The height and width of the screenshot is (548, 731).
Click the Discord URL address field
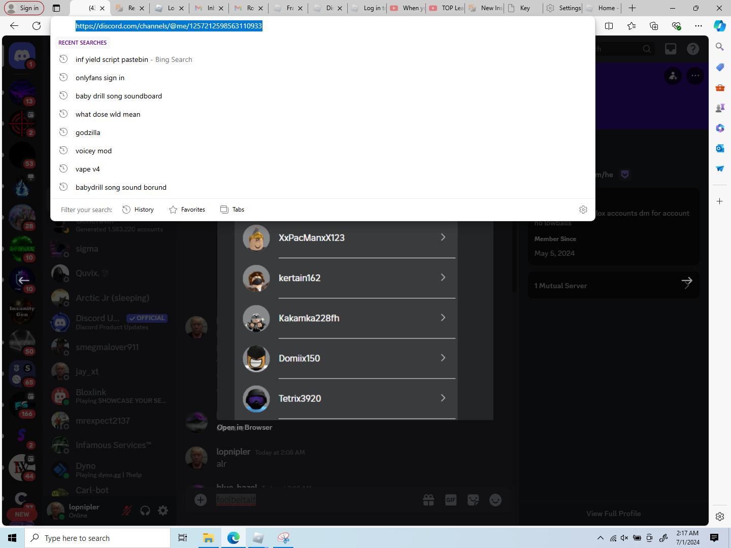pyautogui.click(x=323, y=26)
